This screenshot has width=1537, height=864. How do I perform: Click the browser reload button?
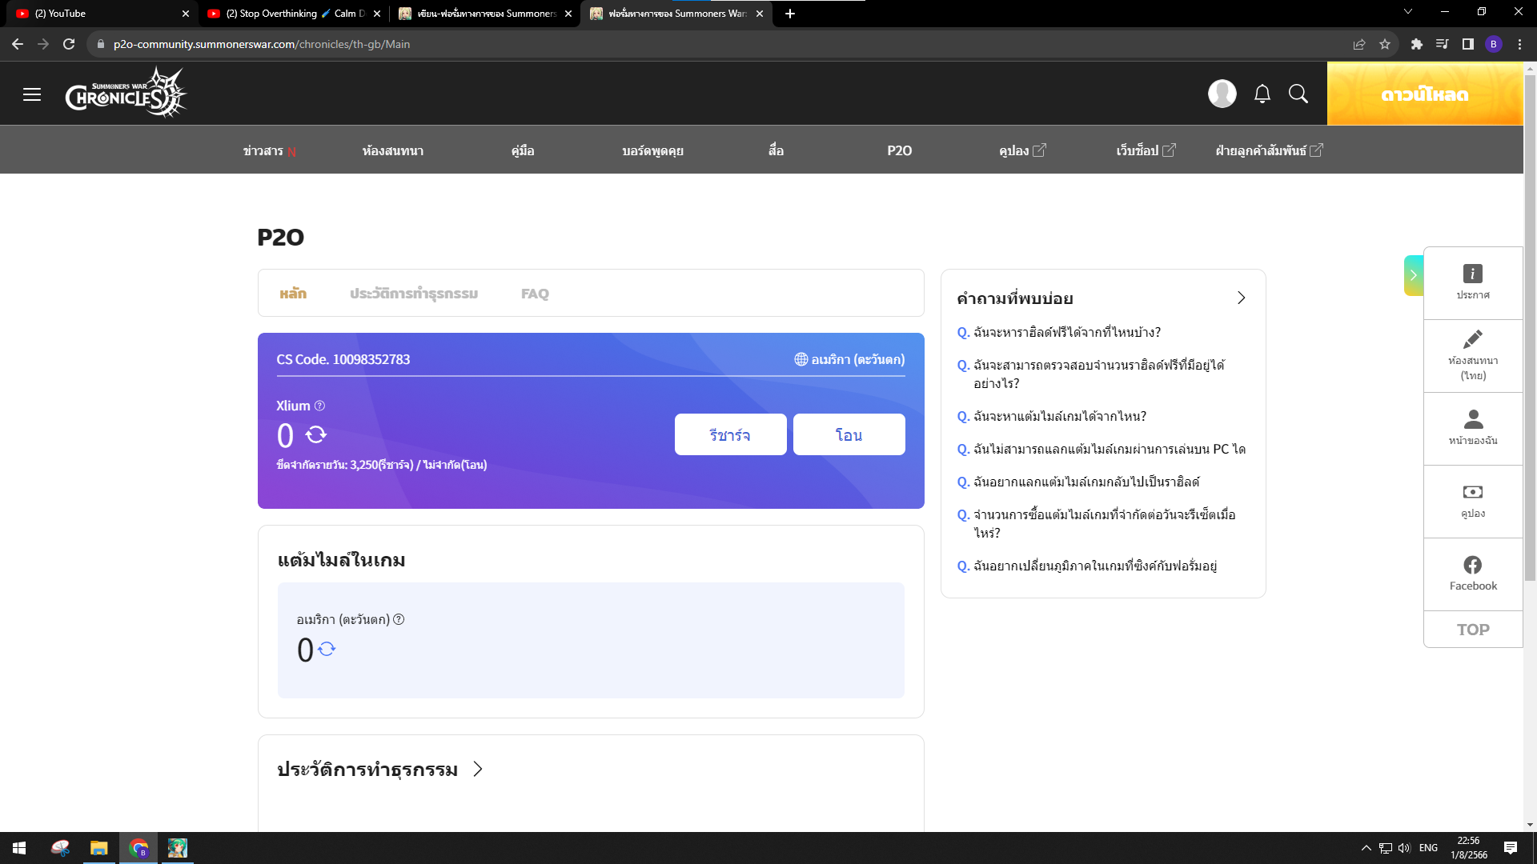[x=69, y=44]
